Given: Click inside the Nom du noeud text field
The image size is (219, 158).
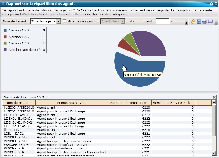Looking at the screenshot, I should [162, 21].
